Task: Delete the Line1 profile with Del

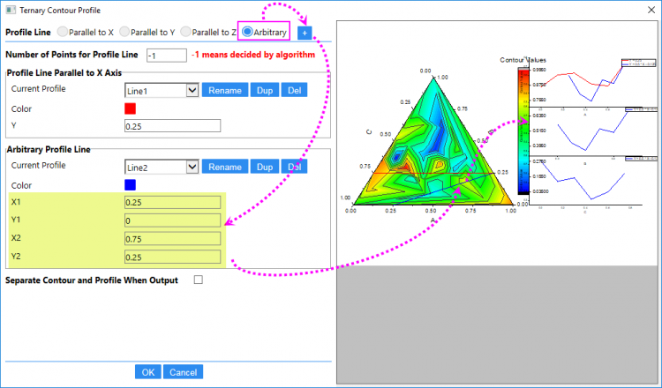Action: (294, 90)
